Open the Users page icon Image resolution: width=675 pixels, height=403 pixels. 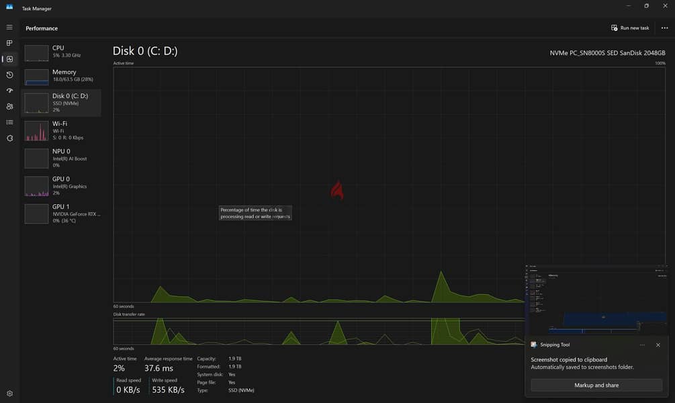pyautogui.click(x=9, y=106)
